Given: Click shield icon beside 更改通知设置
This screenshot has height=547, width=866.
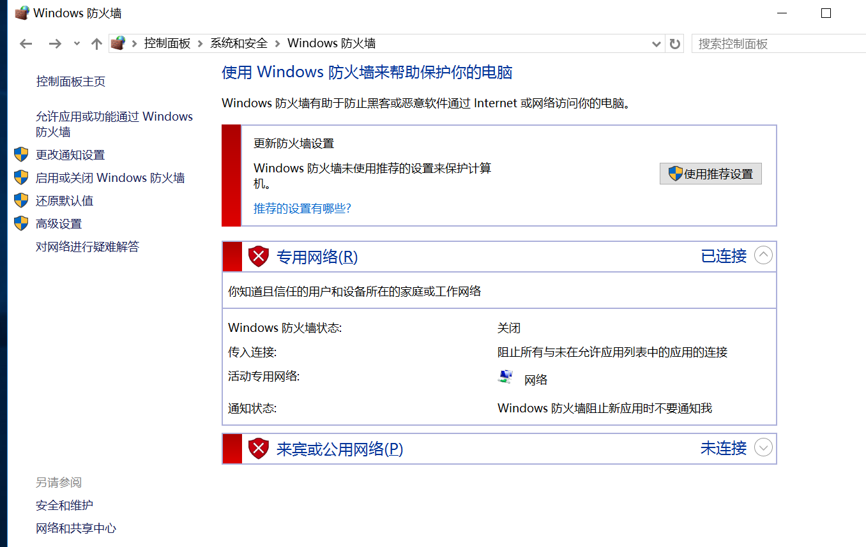Looking at the screenshot, I should (21, 154).
